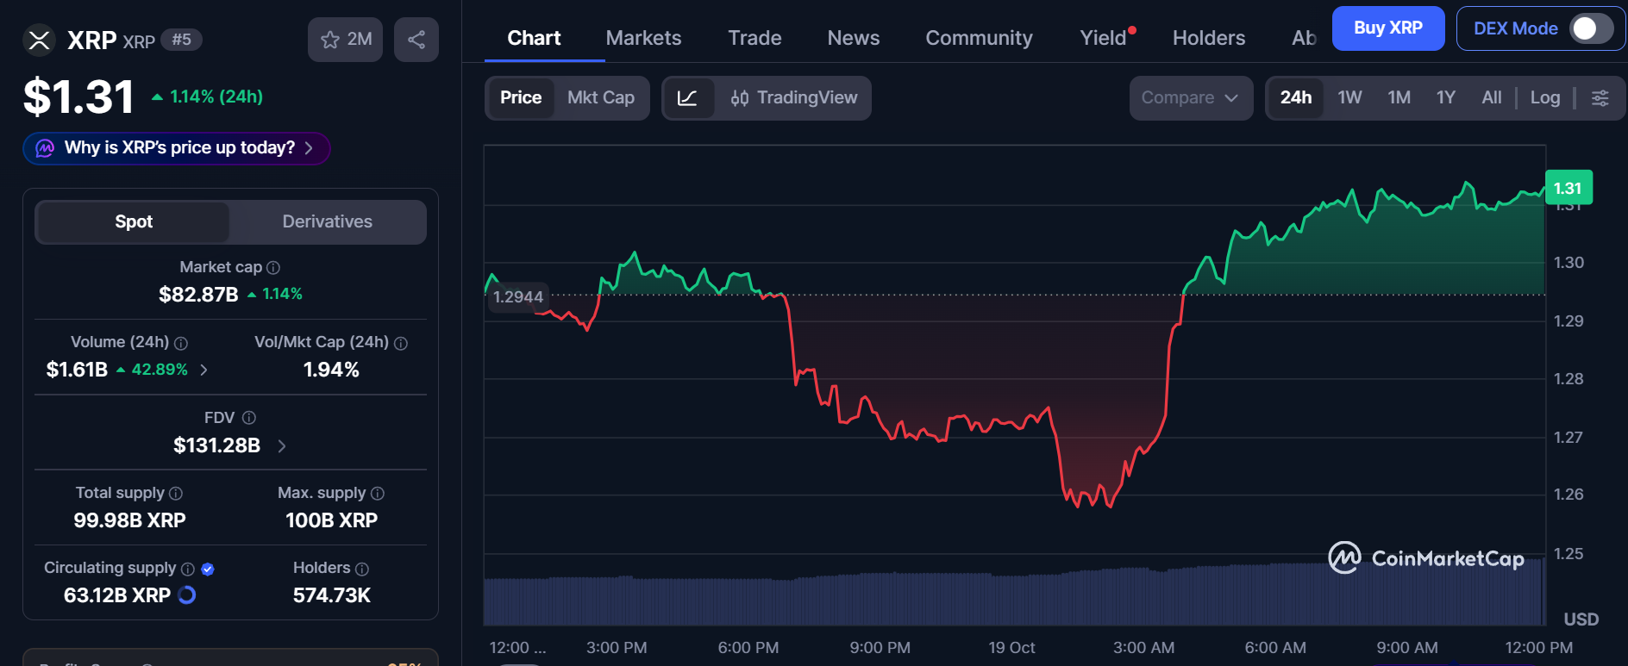Click Circulating supply info icon
Image resolution: width=1628 pixels, height=666 pixels.
[x=188, y=569]
